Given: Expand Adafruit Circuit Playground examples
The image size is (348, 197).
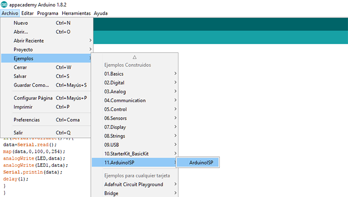Looking at the screenshot, I should [x=135, y=185].
